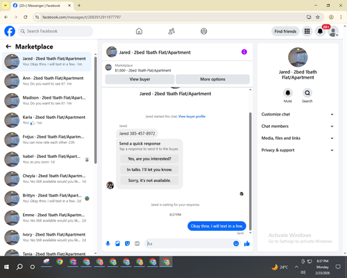This screenshot has width=347, height=278.
Task: Search in conversation with magnifier icon
Action: click(307, 93)
